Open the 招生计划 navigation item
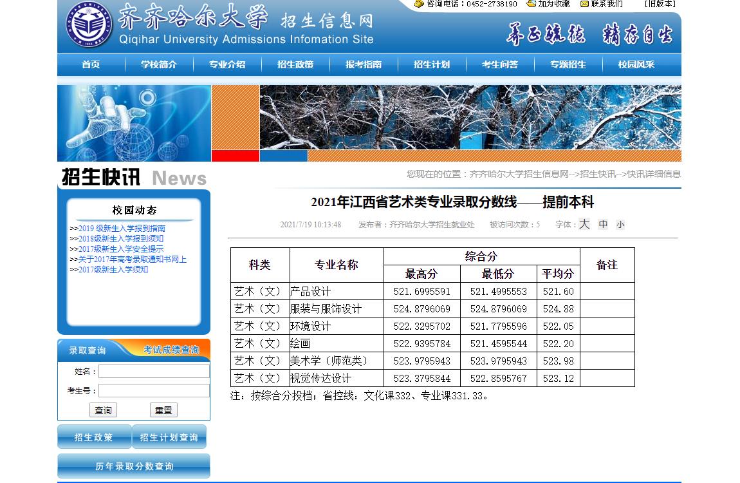The height and width of the screenshot is (483, 740). [431, 64]
